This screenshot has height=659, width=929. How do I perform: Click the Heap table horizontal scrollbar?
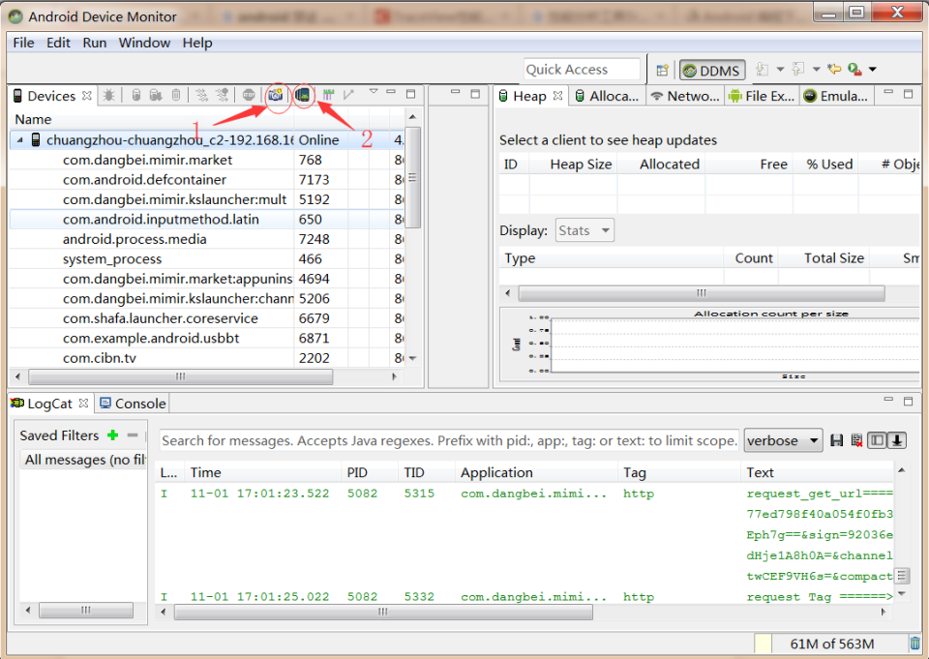click(x=702, y=293)
